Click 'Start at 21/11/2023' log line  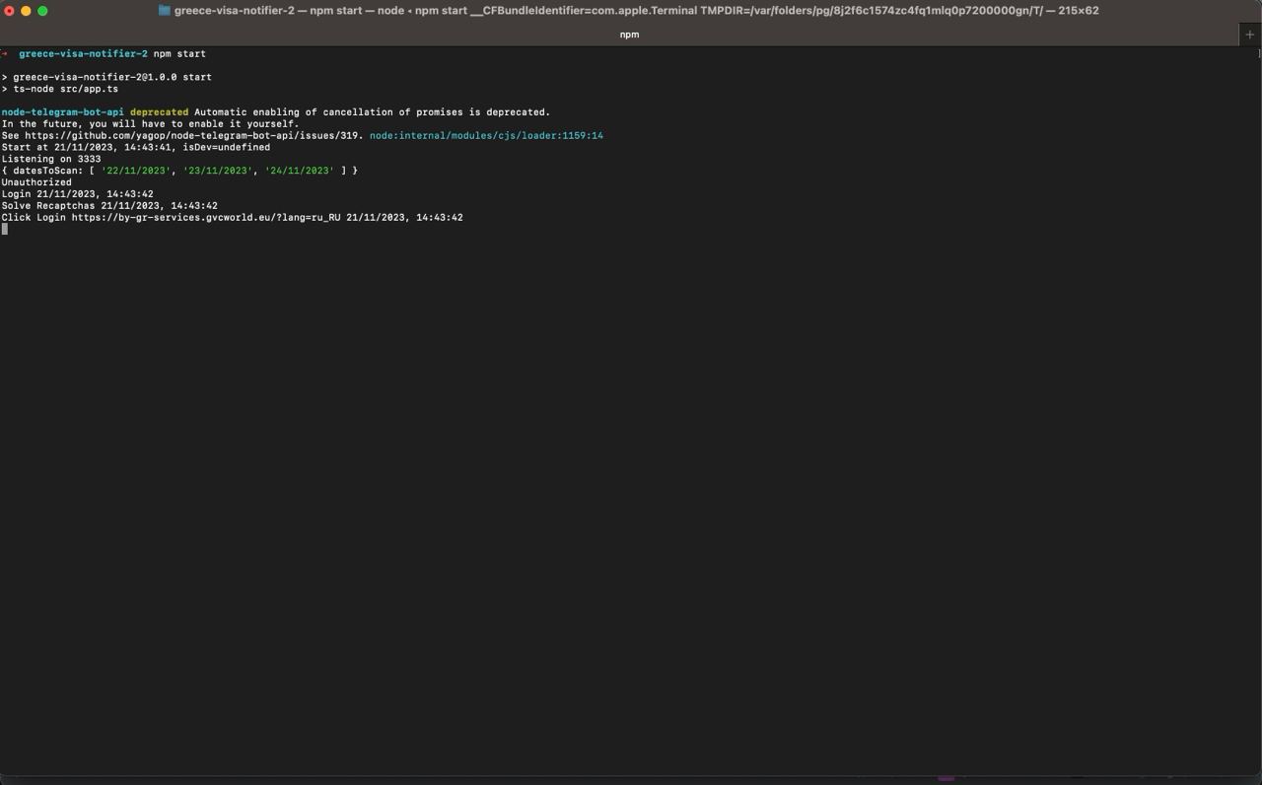(136, 147)
